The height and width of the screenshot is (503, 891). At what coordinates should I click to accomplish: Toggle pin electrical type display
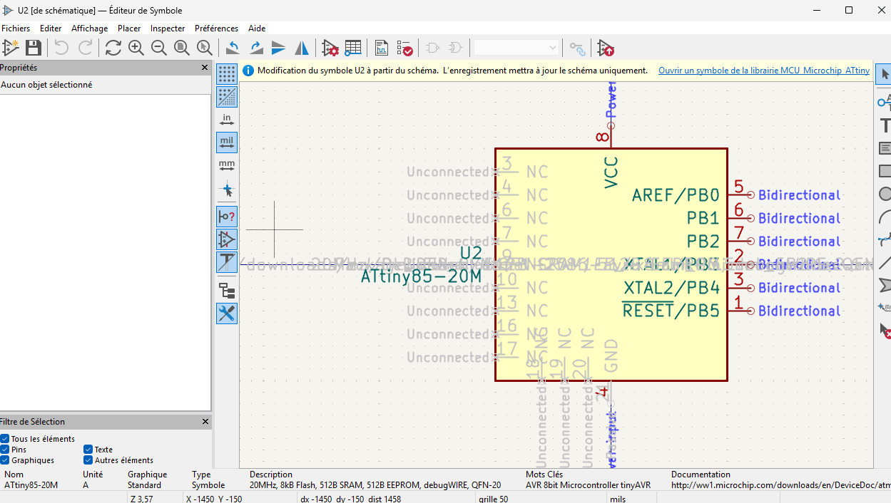tap(227, 217)
